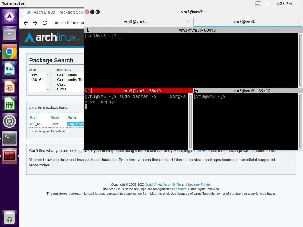Sort results by Name column header

click(x=72, y=117)
